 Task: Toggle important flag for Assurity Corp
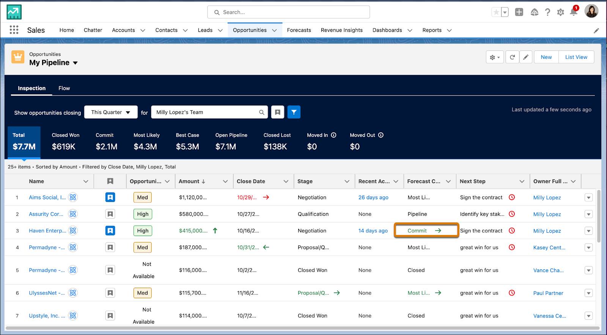point(110,214)
